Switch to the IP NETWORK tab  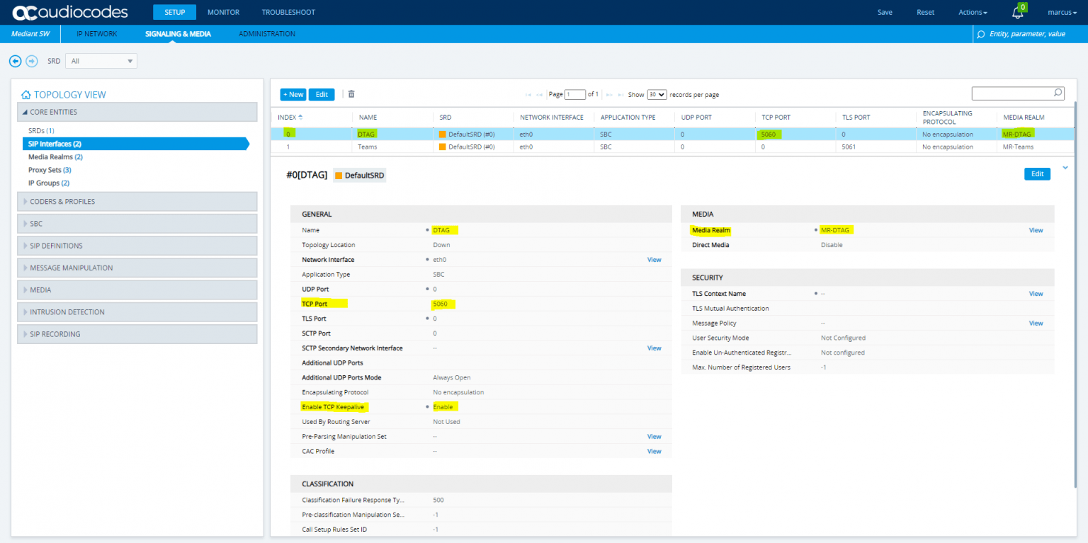[97, 33]
